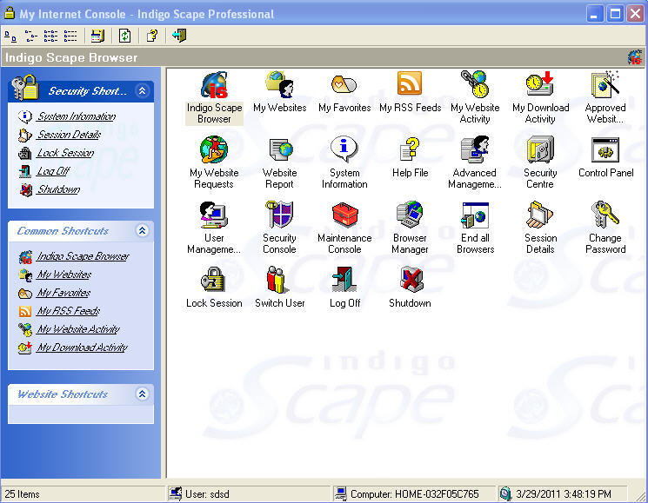This screenshot has width=648, height=503.
Task: Click the toolbar icon left of refresh
Action: (x=98, y=36)
